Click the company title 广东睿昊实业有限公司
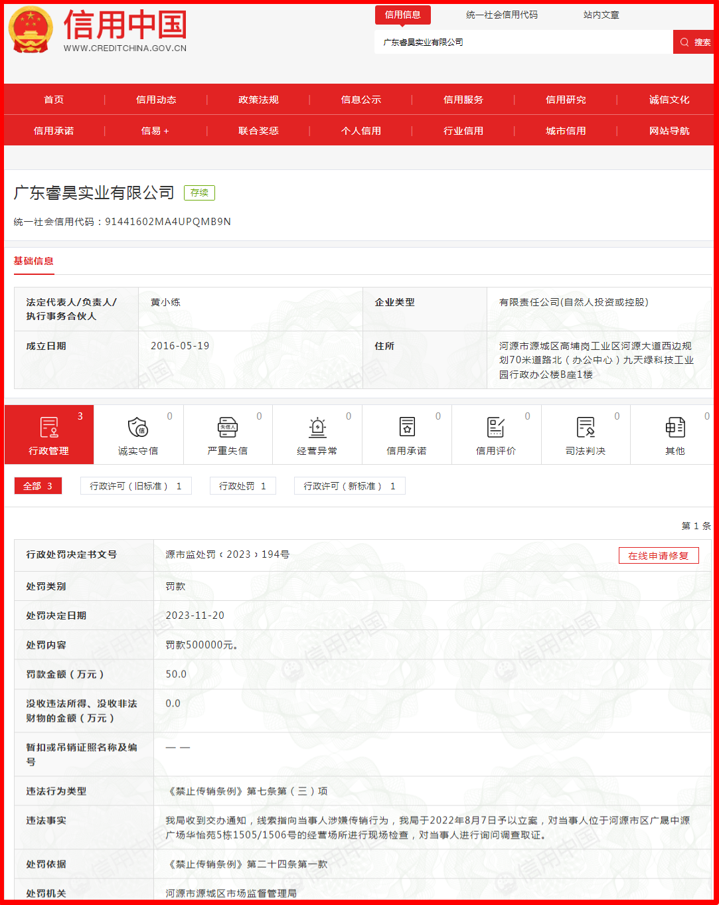The height and width of the screenshot is (905, 719). (x=94, y=193)
